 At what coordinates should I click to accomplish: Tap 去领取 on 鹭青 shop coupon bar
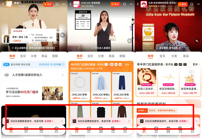pos(49,121)
